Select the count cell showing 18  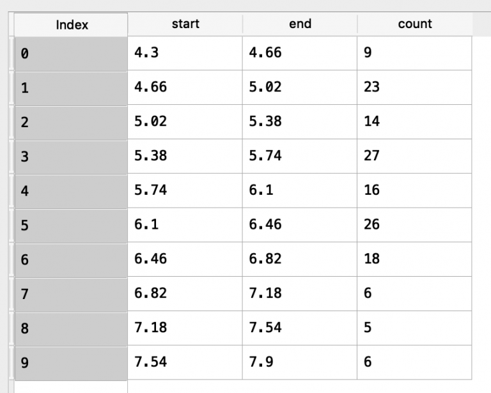[x=414, y=259]
